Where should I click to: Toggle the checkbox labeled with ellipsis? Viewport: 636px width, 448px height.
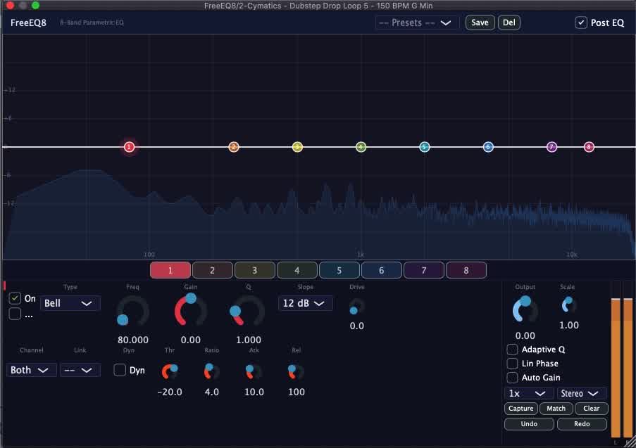pyautogui.click(x=15, y=314)
